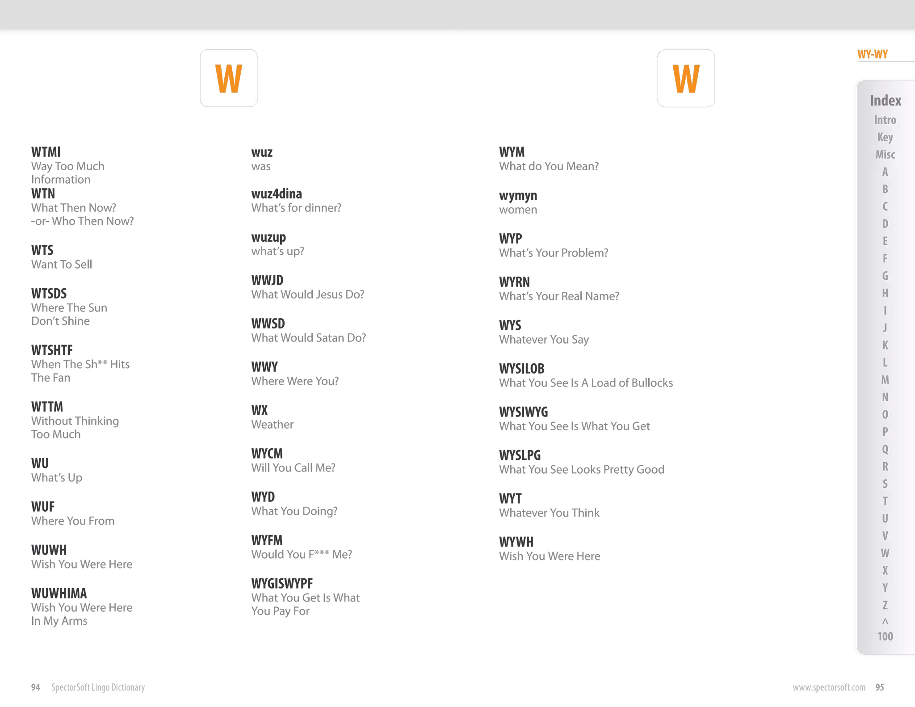This screenshot has height=707, width=915.
Task: Click the Index heading in the sidebar
Action: click(885, 101)
